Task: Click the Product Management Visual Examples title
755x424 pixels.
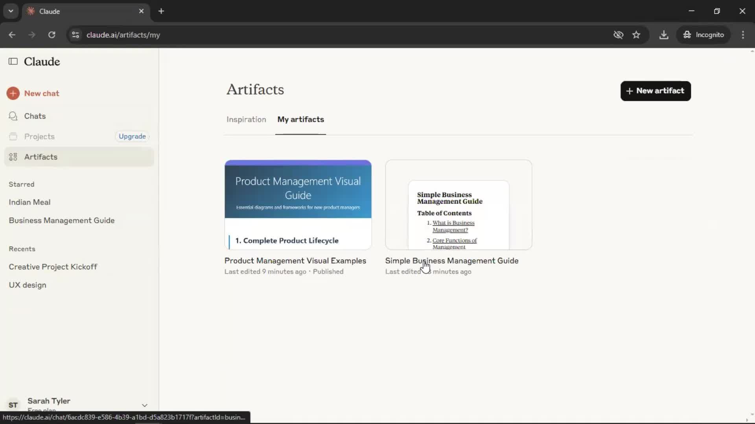Action: click(x=295, y=261)
